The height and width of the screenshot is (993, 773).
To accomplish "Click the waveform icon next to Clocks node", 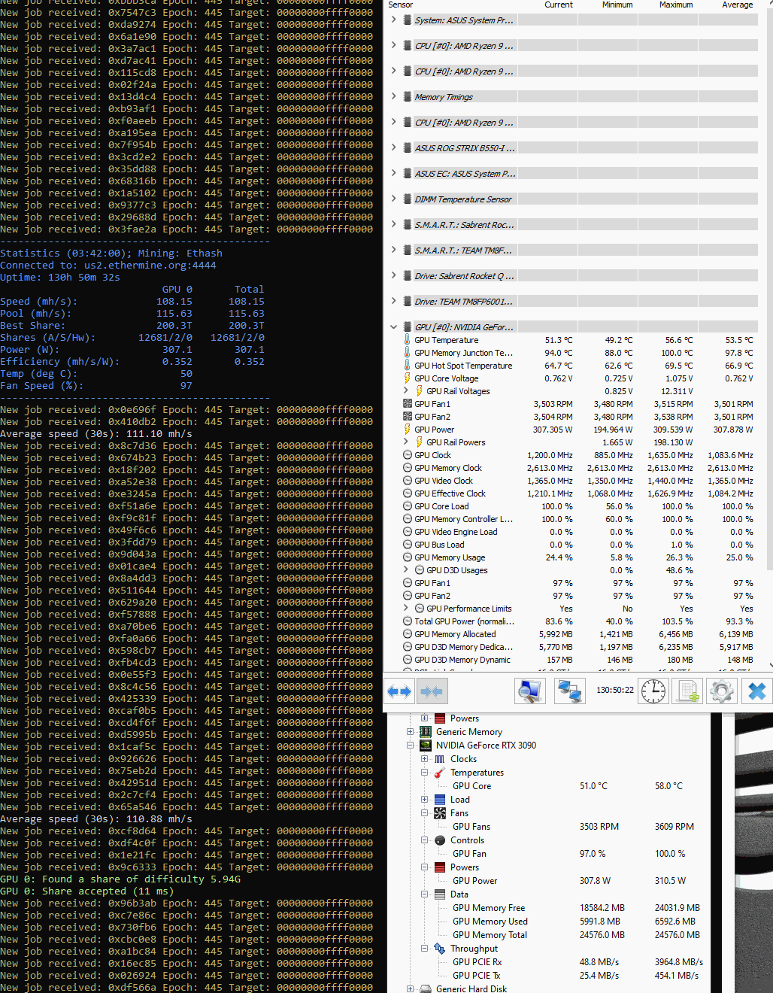I will click(440, 759).
